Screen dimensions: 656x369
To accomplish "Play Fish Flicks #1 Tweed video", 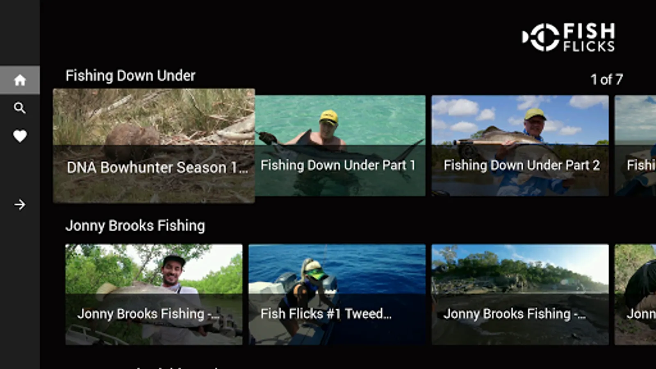I will coord(337,294).
